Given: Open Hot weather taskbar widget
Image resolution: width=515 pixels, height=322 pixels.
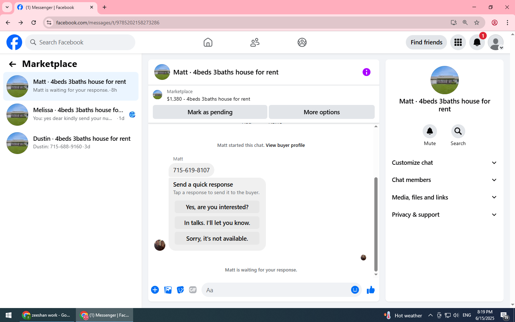Looking at the screenshot, I should [x=403, y=315].
